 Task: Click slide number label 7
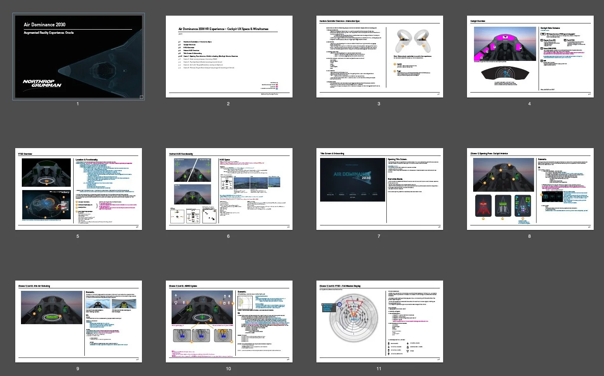[x=379, y=236]
